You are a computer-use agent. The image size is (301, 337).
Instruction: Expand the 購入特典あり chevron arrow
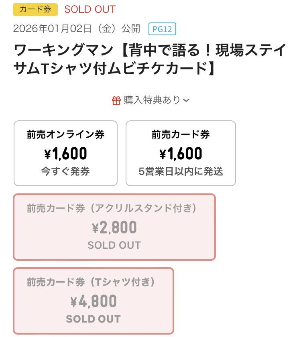pos(186,101)
